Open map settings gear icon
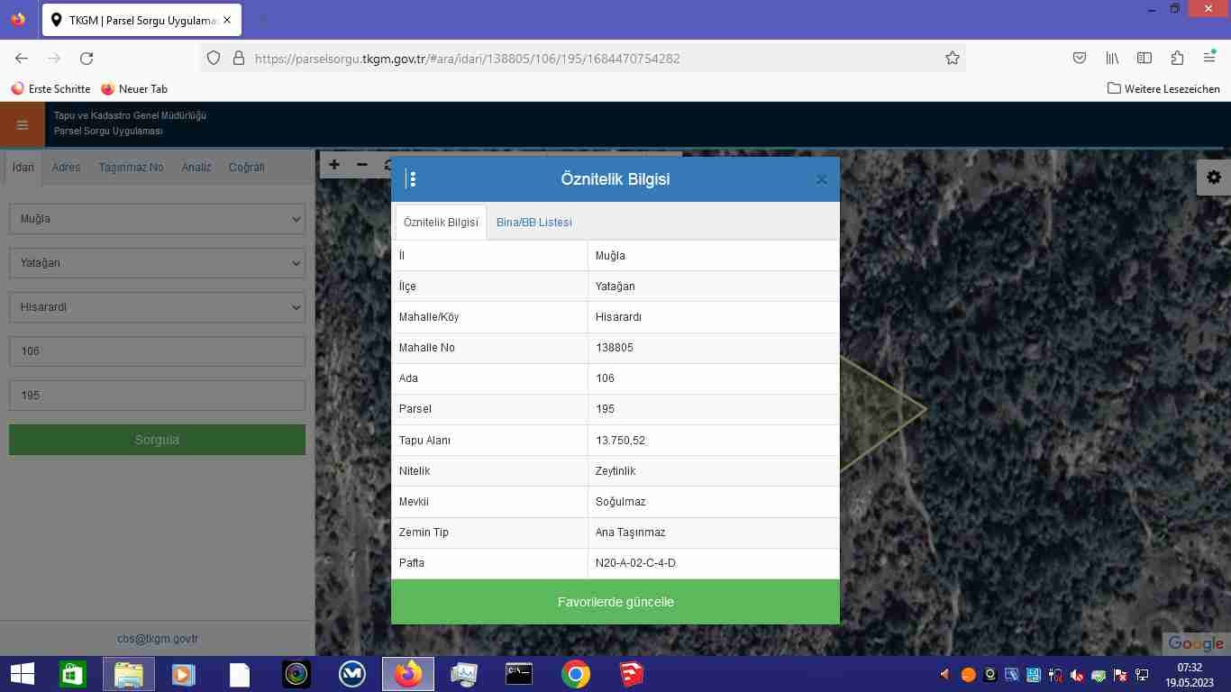The image size is (1231, 692). click(x=1213, y=178)
